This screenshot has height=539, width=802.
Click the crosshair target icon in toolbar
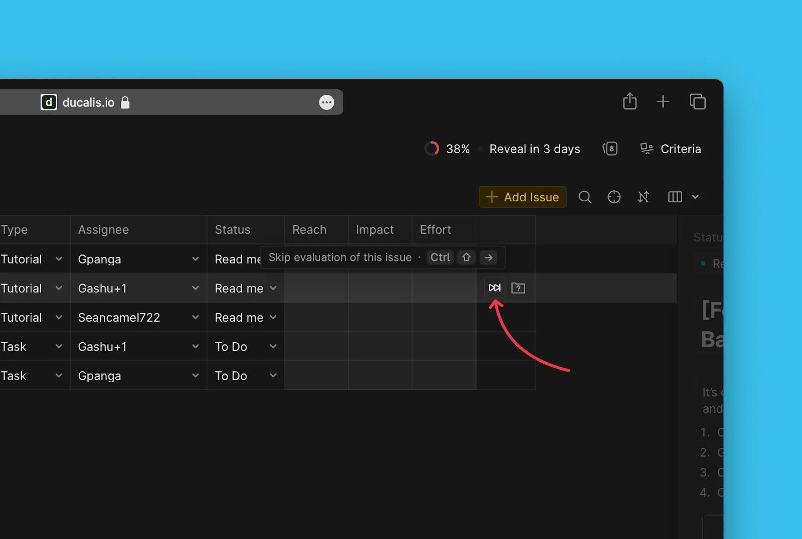pyautogui.click(x=614, y=197)
